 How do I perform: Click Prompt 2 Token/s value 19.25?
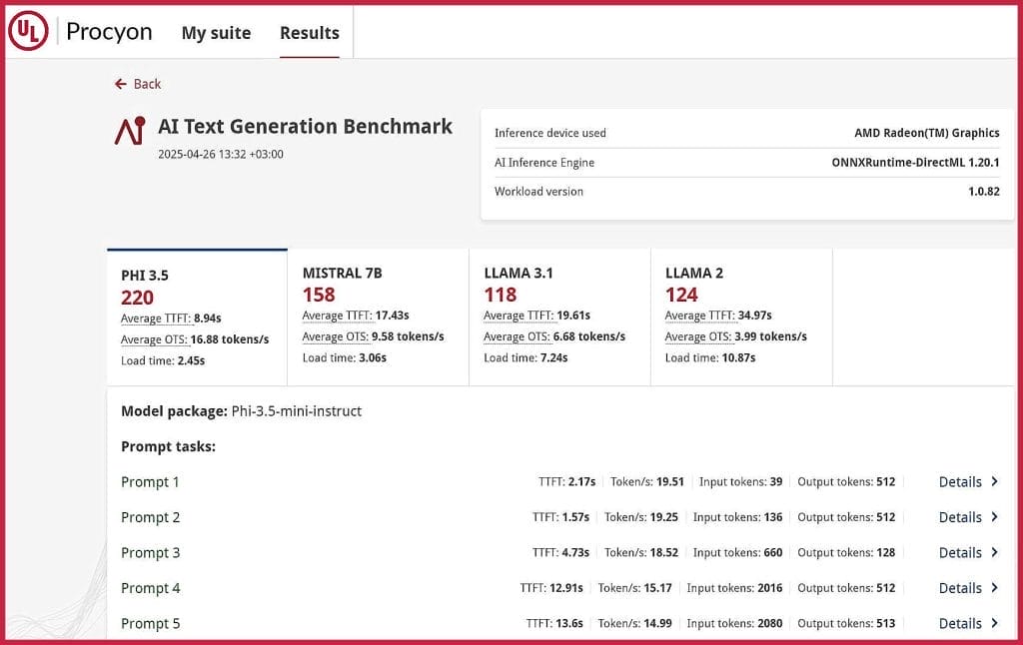(664, 517)
